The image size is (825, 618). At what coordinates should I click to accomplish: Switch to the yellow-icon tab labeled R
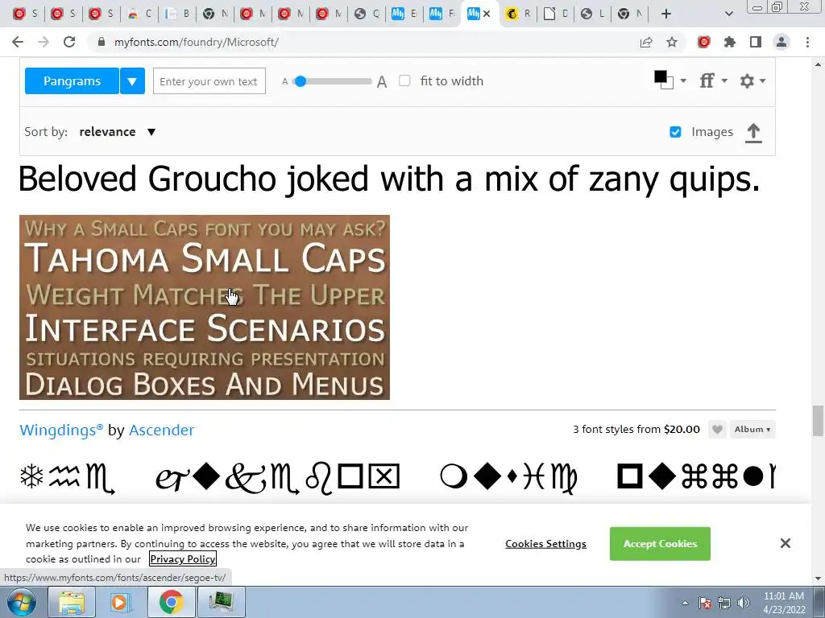click(518, 14)
